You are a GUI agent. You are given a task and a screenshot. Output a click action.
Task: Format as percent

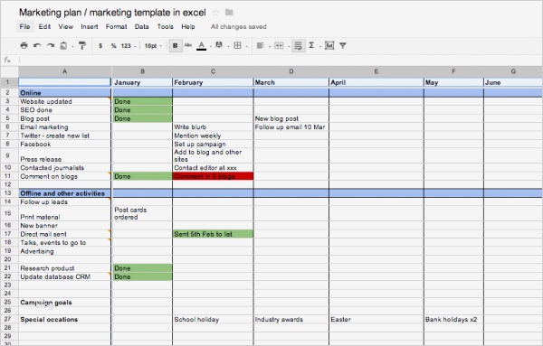click(x=113, y=46)
